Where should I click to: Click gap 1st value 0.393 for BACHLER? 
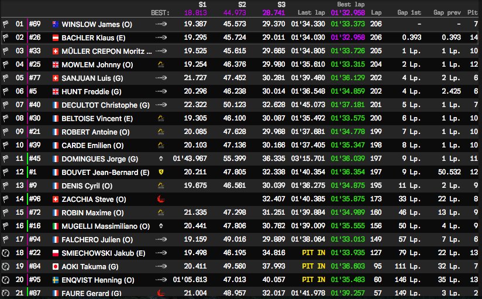click(412, 37)
